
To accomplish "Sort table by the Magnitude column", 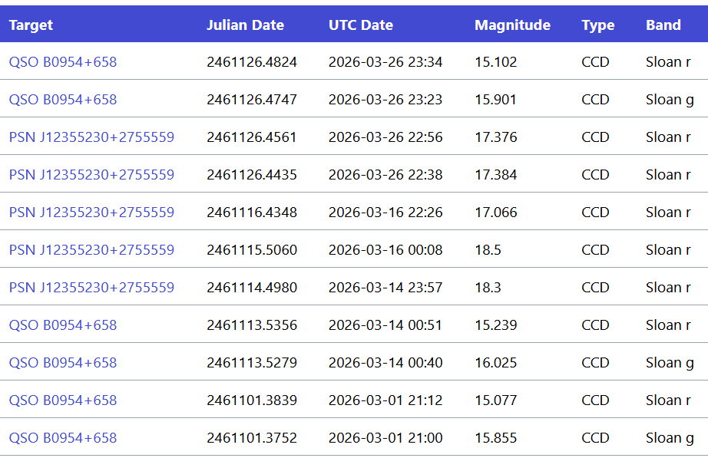I will [512, 25].
